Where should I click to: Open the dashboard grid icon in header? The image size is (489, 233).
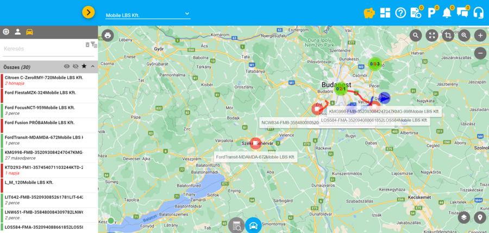385,12
